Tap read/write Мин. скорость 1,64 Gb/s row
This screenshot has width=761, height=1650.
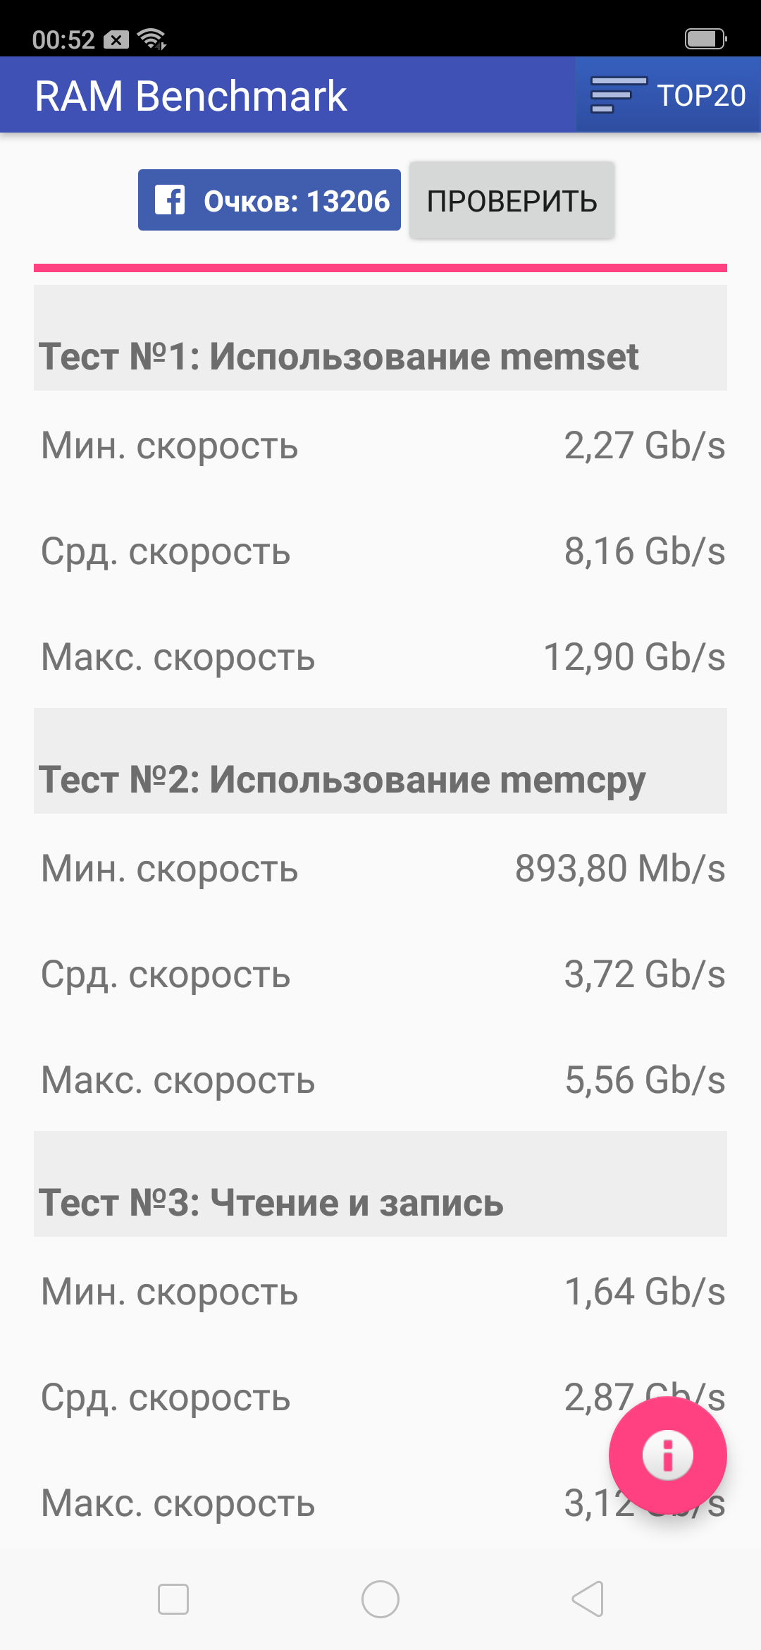point(380,1291)
